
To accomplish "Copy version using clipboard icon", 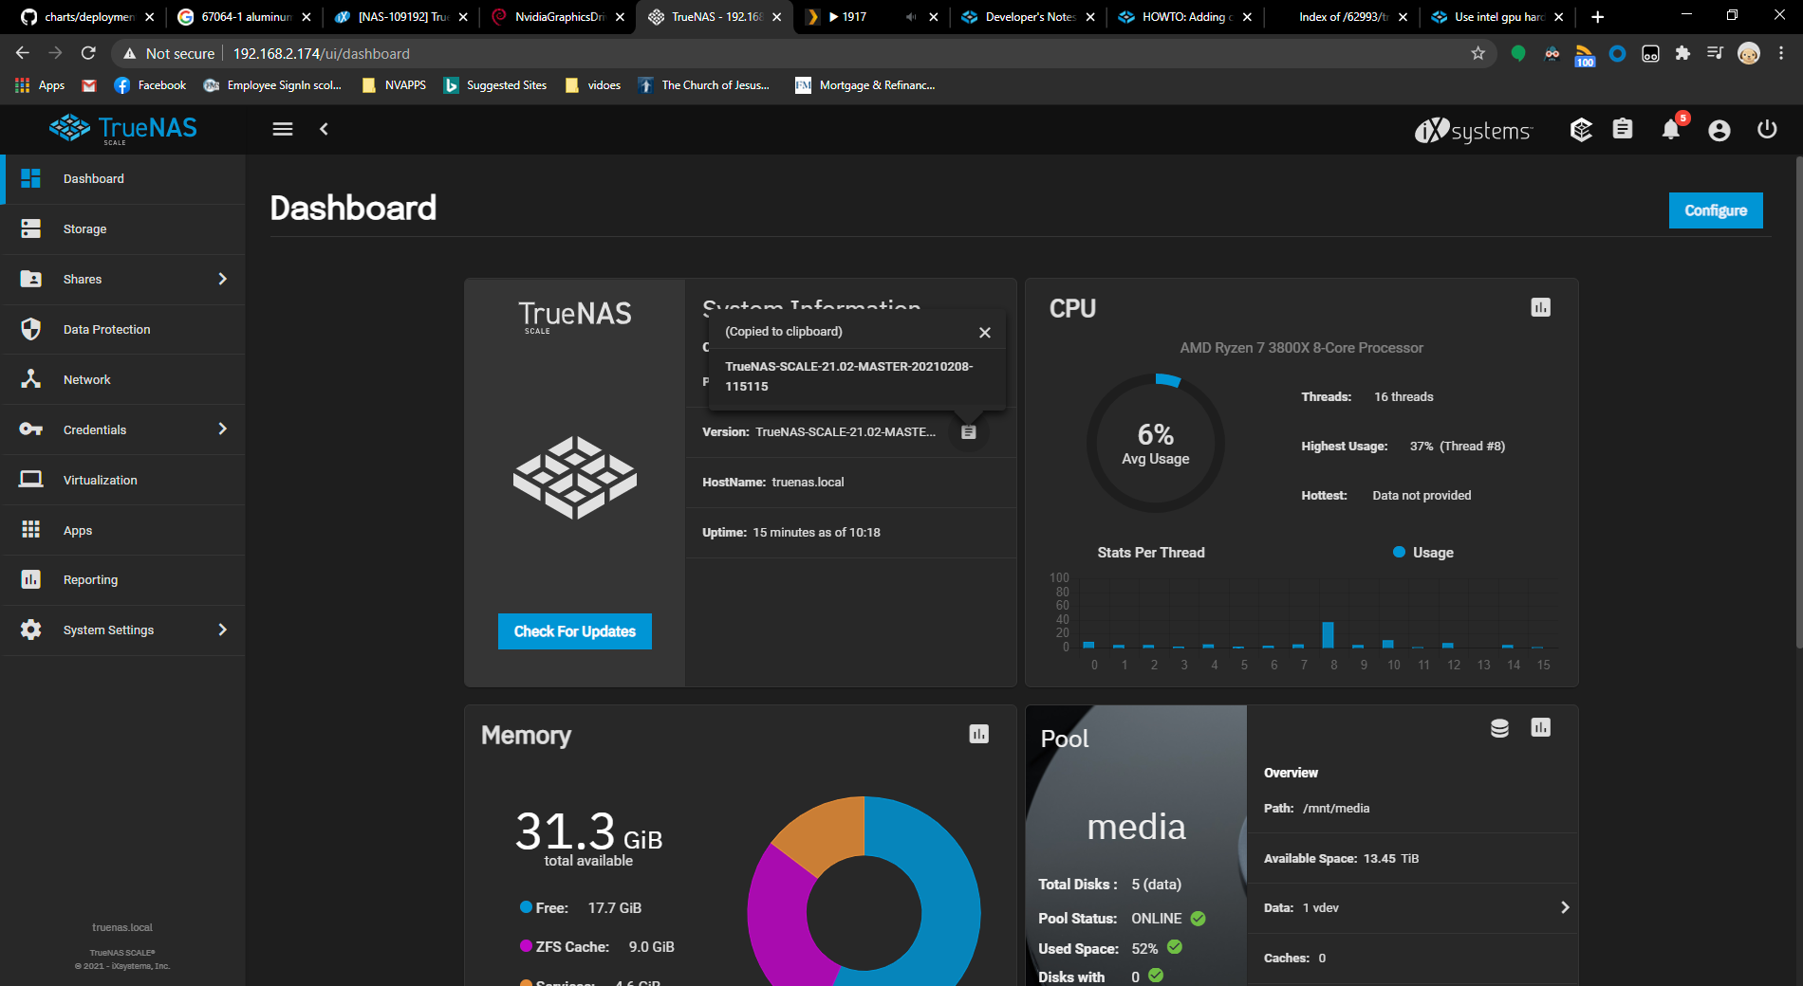I will (x=969, y=432).
